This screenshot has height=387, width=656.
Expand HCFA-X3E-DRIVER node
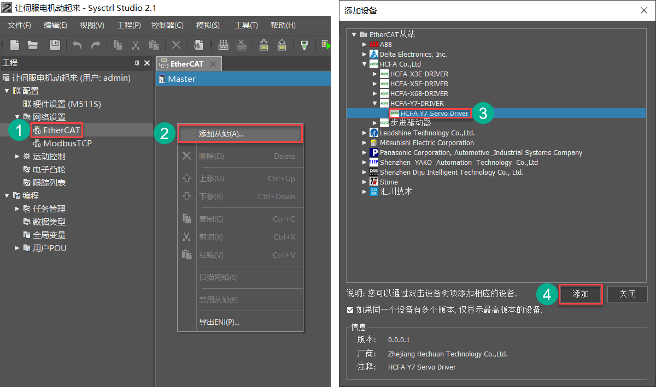(375, 74)
